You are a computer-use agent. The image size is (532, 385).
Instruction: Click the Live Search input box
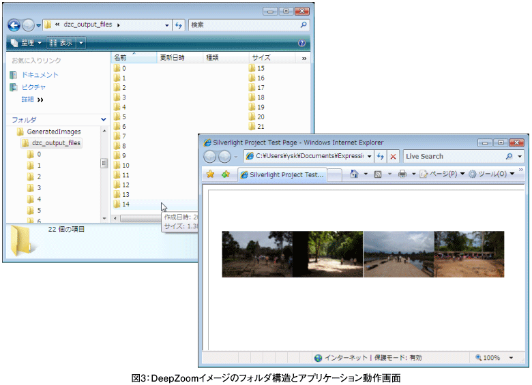(x=454, y=156)
